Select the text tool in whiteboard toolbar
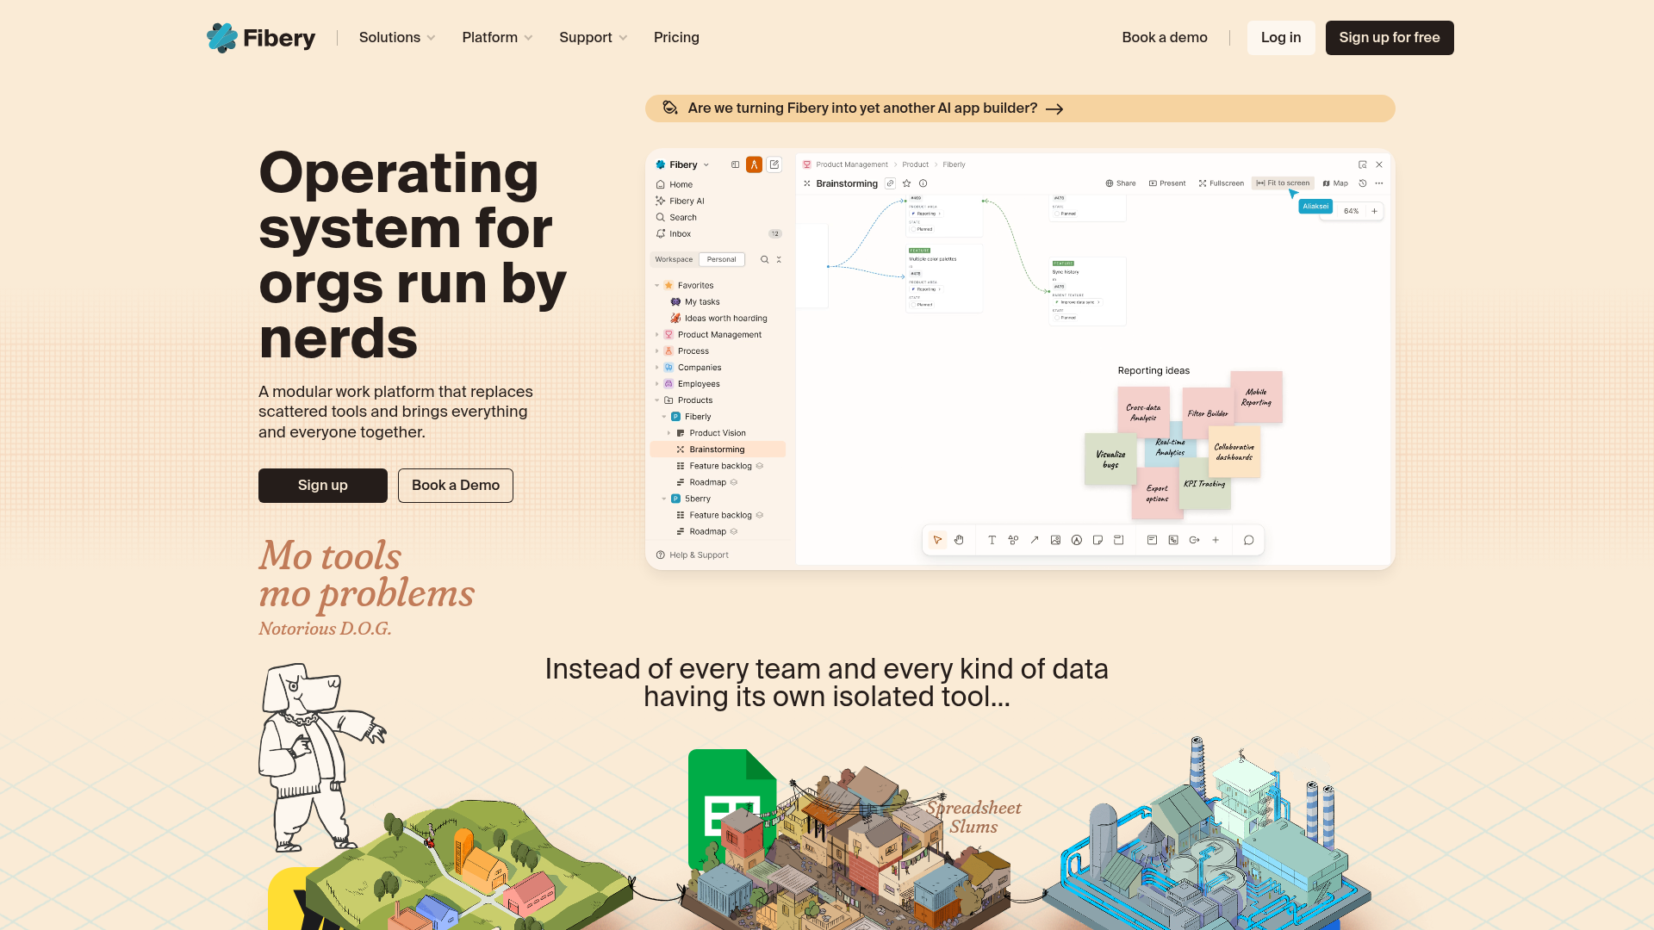The width and height of the screenshot is (1654, 930). pyautogui.click(x=992, y=540)
